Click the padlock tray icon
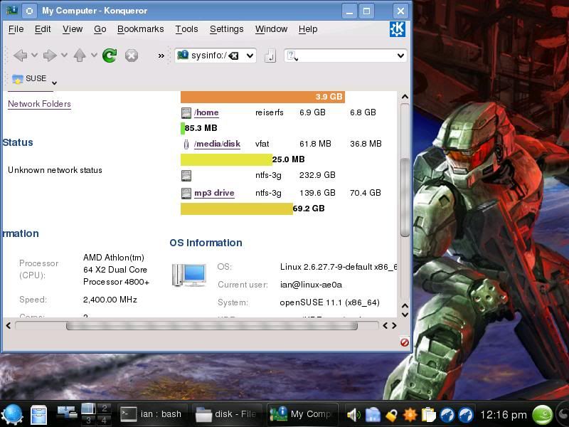The image size is (569, 427). pyautogui.click(x=392, y=415)
